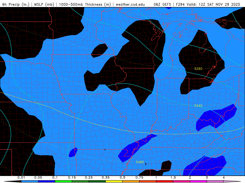Screen dimensions: 245x183
Task: Click the legend value 2
Action: coord(190,178)
